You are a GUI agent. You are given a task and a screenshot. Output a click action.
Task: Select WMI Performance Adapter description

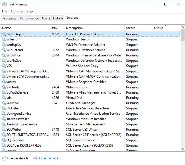(x=86, y=45)
